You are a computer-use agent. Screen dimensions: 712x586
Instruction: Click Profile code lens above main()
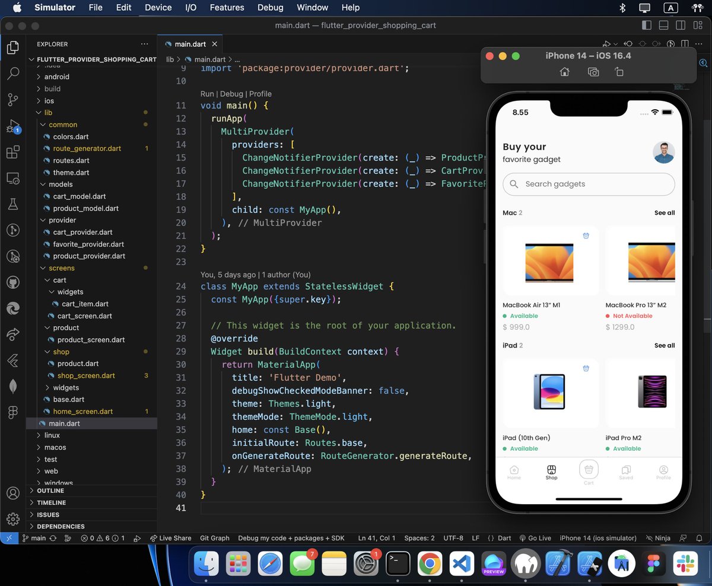coord(260,94)
